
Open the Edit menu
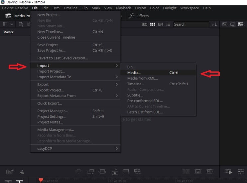[x=45, y=8]
